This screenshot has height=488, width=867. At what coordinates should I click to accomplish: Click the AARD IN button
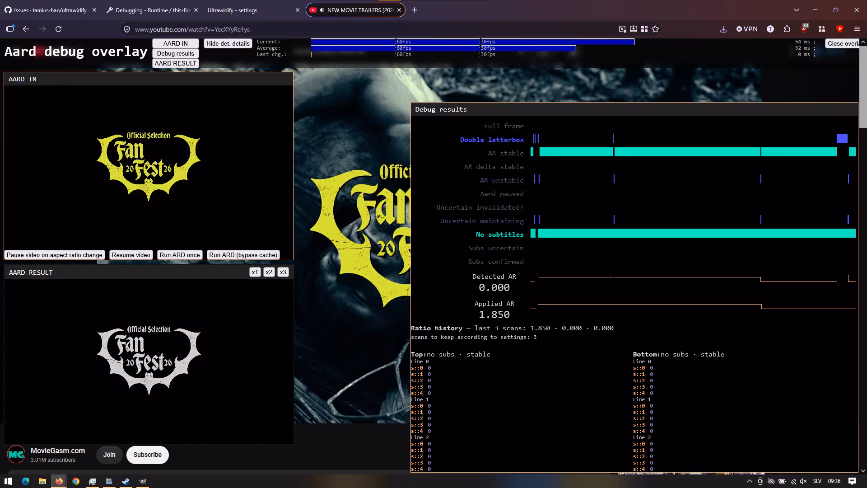(x=175, y=43)
